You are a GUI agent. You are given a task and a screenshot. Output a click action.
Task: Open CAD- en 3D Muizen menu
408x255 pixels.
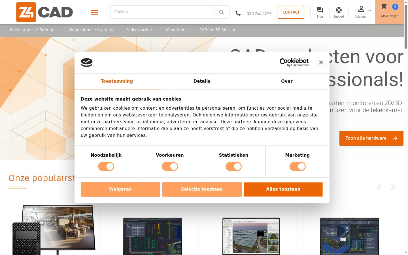click(x=217, y=30)
